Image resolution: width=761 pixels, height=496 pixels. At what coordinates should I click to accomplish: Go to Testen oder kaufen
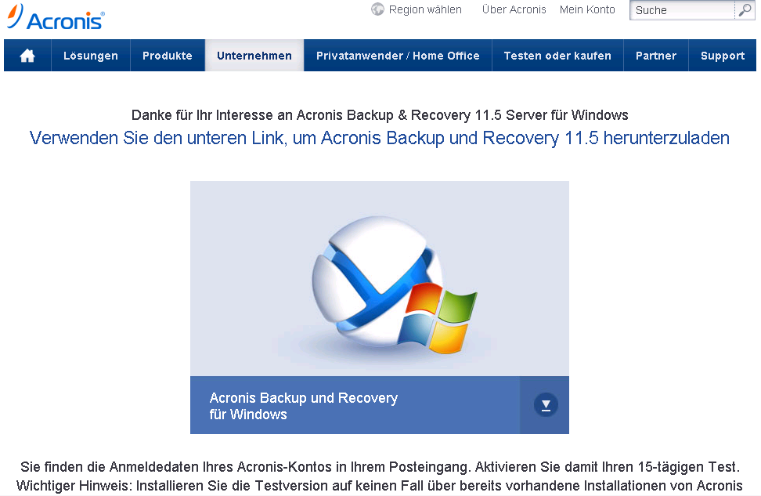557,56
